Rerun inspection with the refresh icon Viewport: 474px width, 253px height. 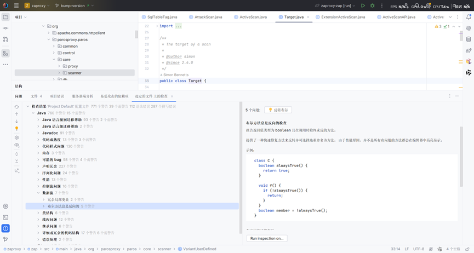(x=16, y=107)
